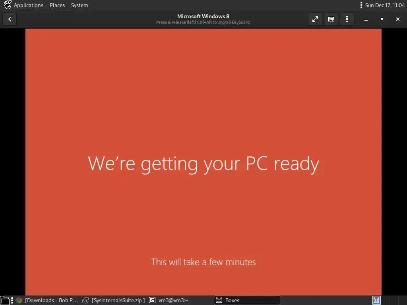Close the Microsoft Windows 8 window

click(397, 19)
